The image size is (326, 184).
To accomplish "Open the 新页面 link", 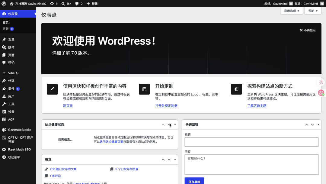I will point(68,106).
